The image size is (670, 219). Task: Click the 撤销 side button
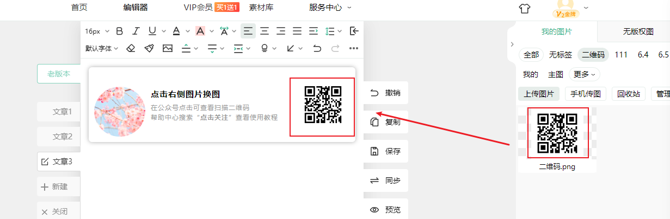coord(386,93)
